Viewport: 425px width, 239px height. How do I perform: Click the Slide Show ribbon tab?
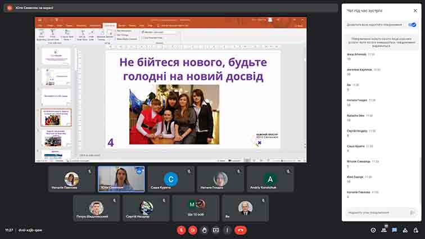tap(109, 25)
